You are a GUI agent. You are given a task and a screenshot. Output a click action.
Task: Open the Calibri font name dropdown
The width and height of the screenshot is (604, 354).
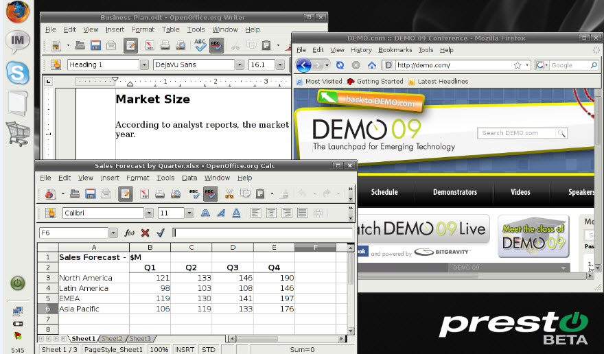148,213
